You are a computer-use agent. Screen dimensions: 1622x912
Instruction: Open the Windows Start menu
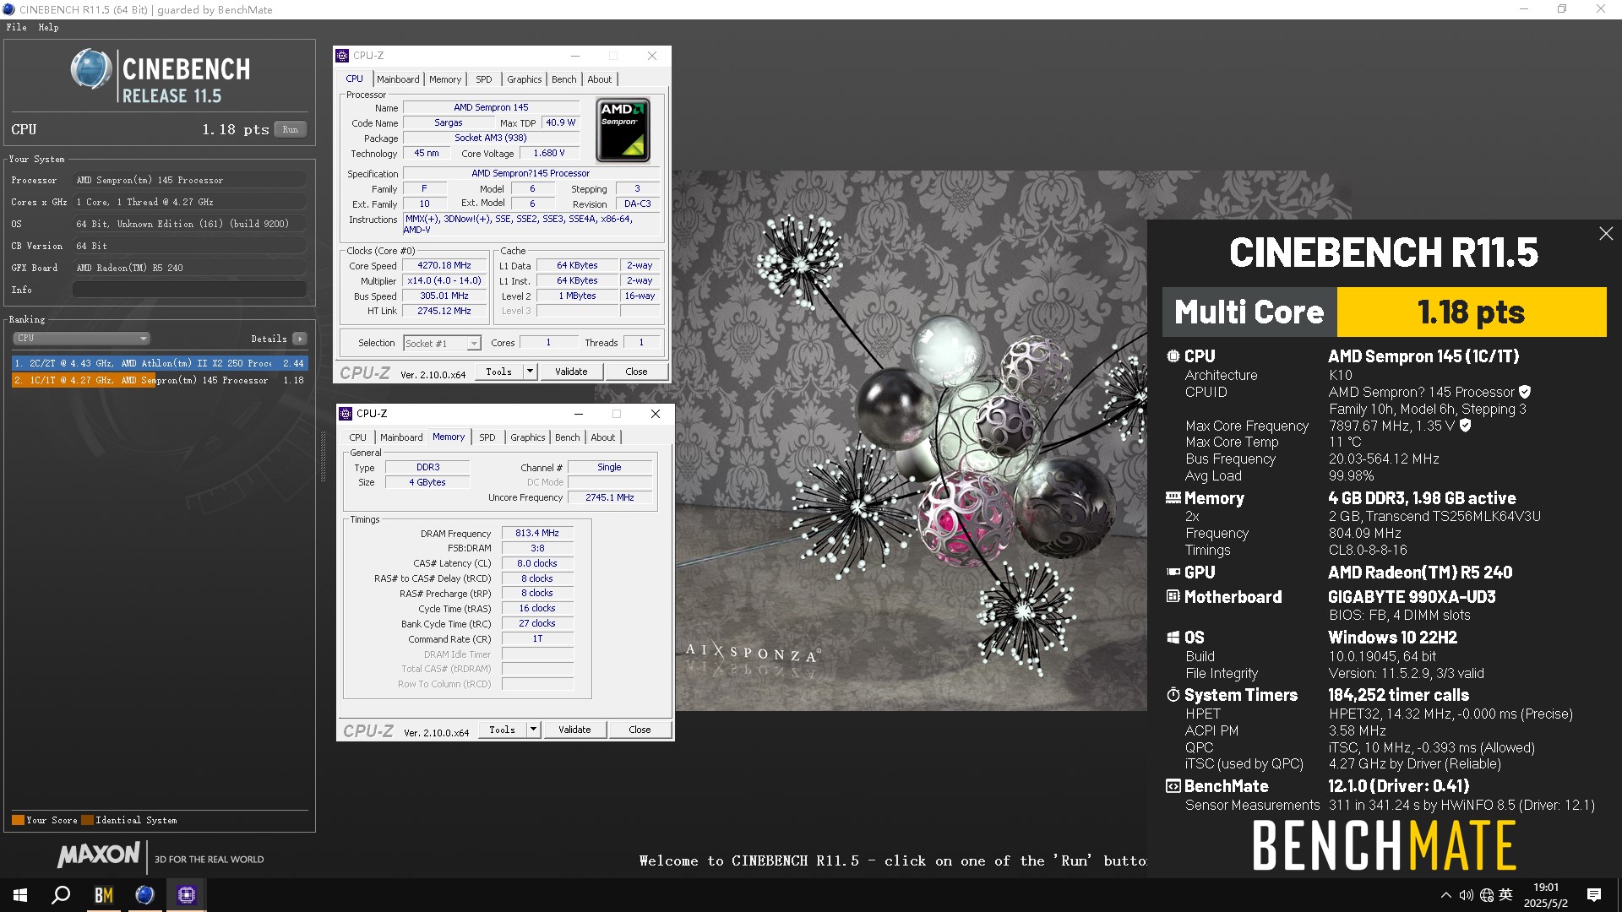[20, 895]
